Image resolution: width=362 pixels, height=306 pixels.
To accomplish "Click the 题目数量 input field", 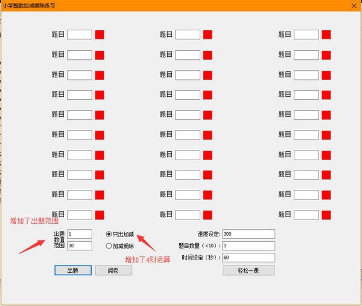I will pyautogui.click(x=248, y=246).
